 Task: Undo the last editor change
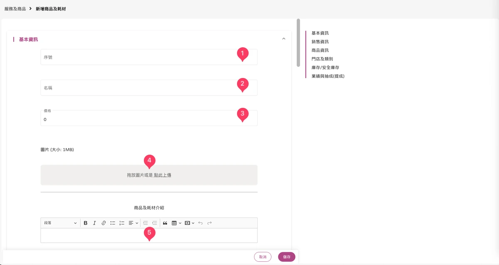tap(200, 223)
